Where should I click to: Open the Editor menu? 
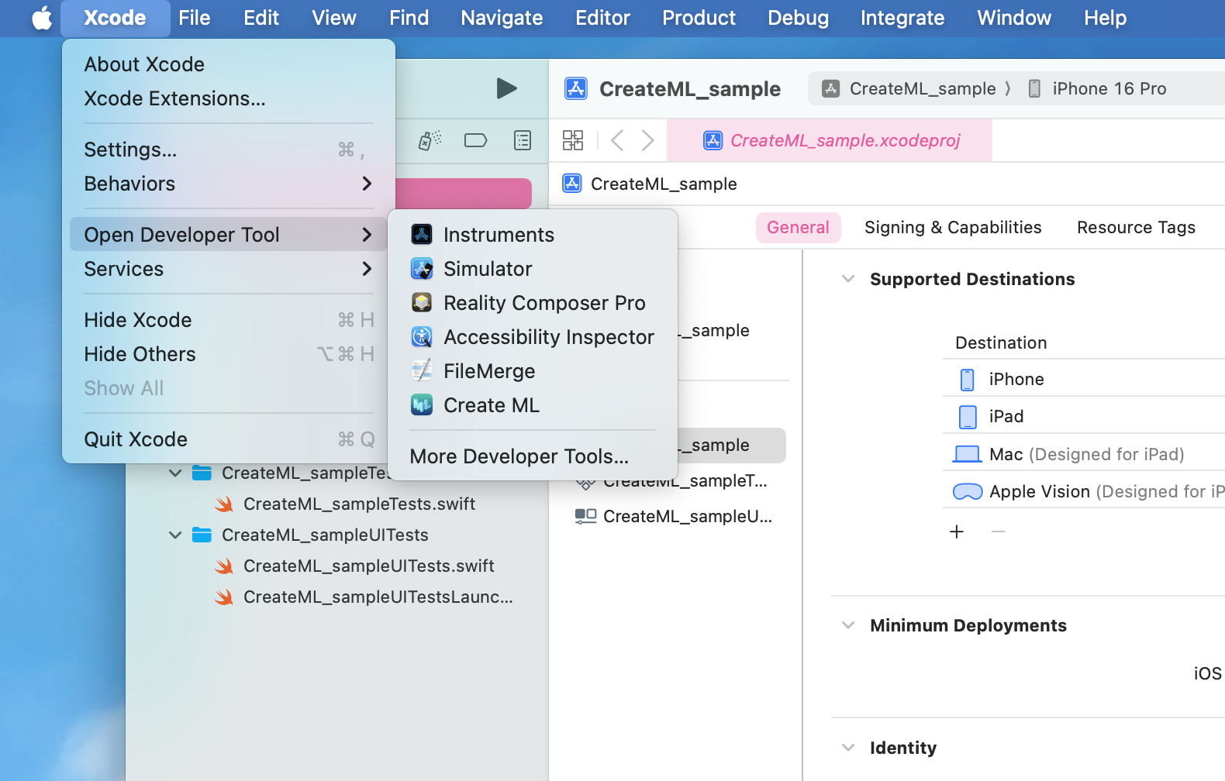[602, 18]
